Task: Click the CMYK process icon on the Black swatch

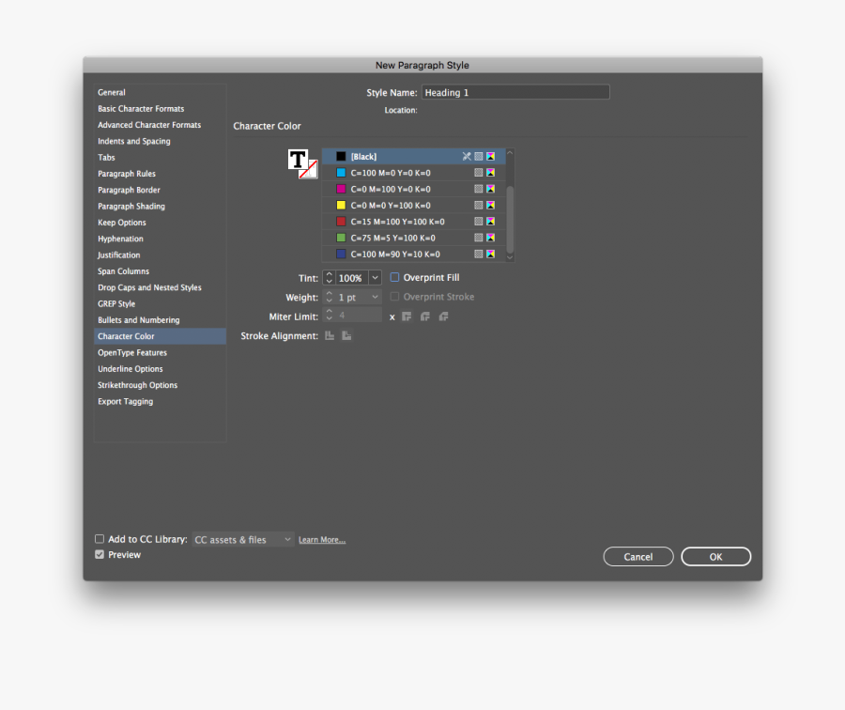Action: pos(490,156)
